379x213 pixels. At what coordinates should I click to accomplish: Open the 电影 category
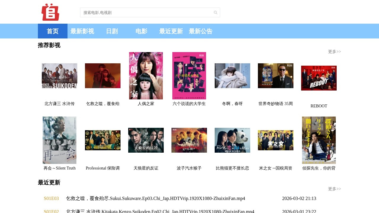(141, 31)
